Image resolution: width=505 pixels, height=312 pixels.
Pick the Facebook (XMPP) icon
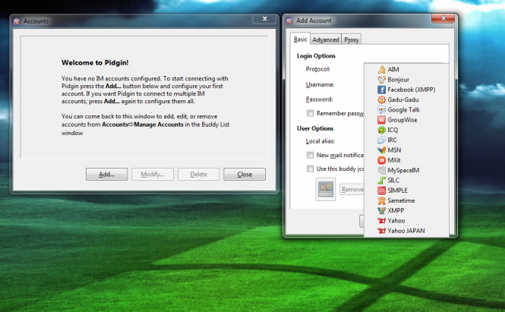[382, 90]
